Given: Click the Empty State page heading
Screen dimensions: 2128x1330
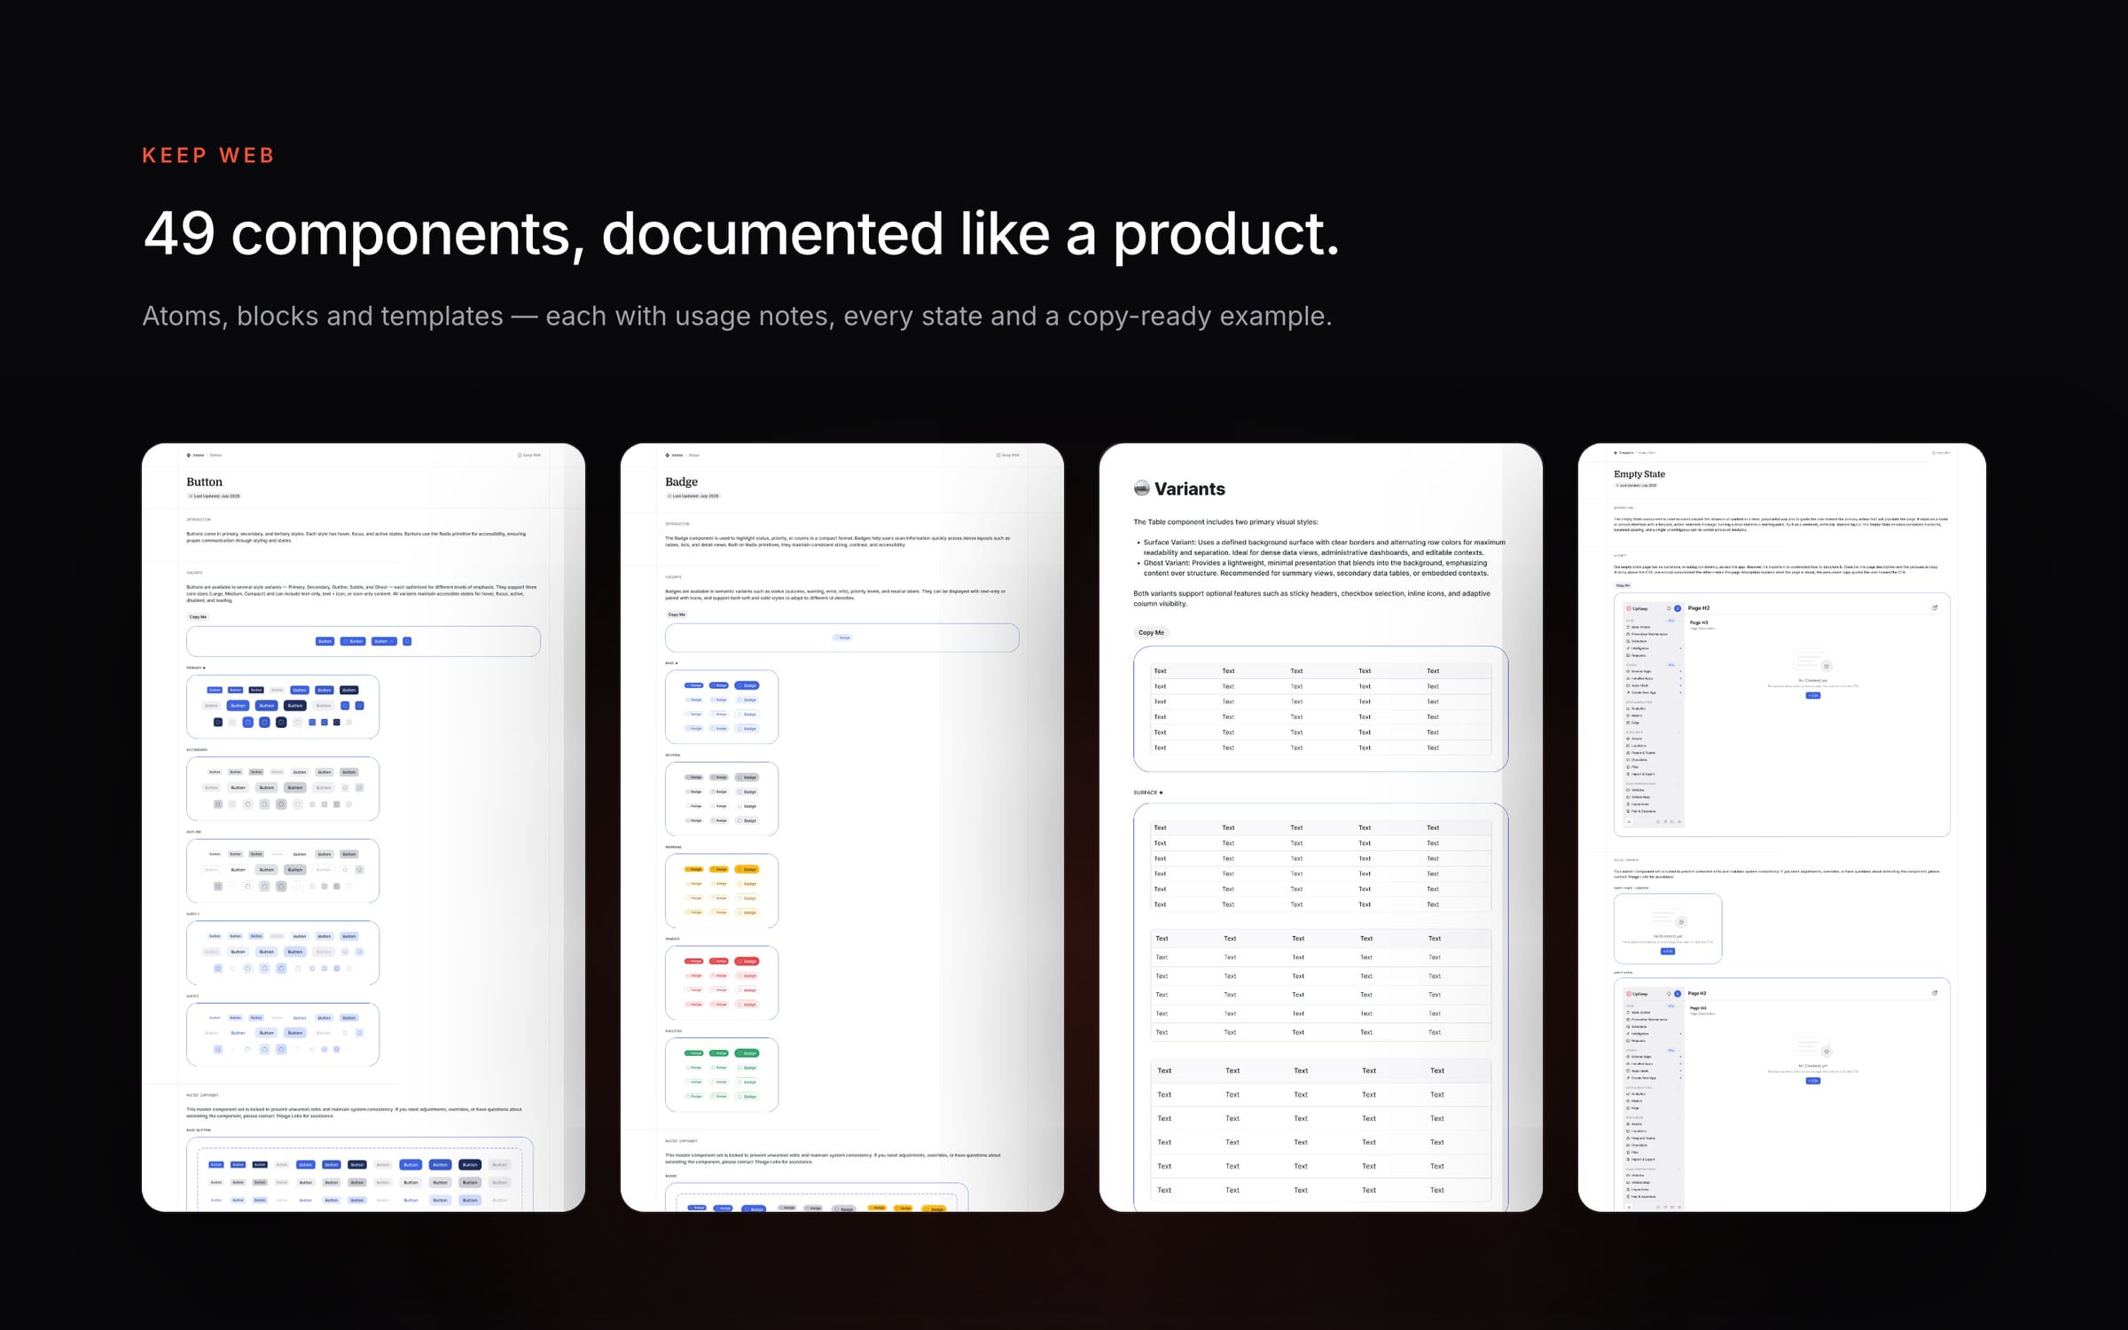Looking at the screenshot, I should tap(1639, 473).
